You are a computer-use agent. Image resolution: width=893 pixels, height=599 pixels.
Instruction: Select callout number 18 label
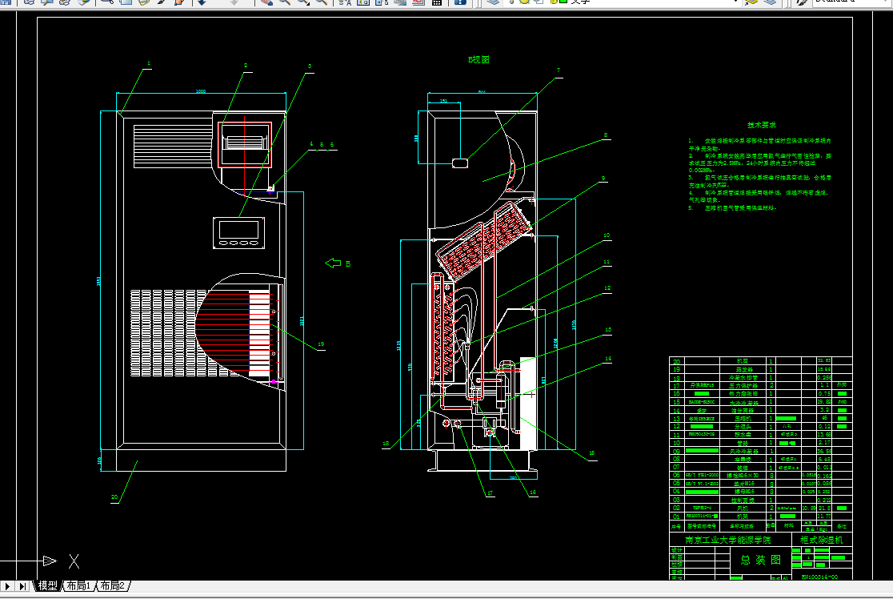tap(386, 444)
